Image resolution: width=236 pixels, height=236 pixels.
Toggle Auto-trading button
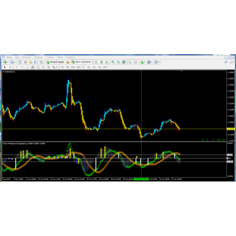[81, 62]
